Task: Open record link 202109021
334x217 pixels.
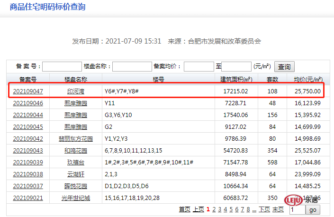Action: click(x=28, y=198)
